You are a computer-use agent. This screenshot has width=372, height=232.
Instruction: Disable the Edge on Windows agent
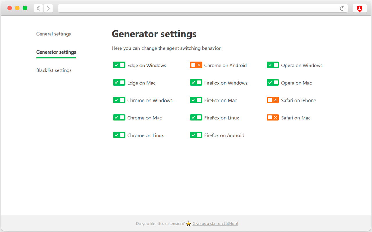point(119,65)
